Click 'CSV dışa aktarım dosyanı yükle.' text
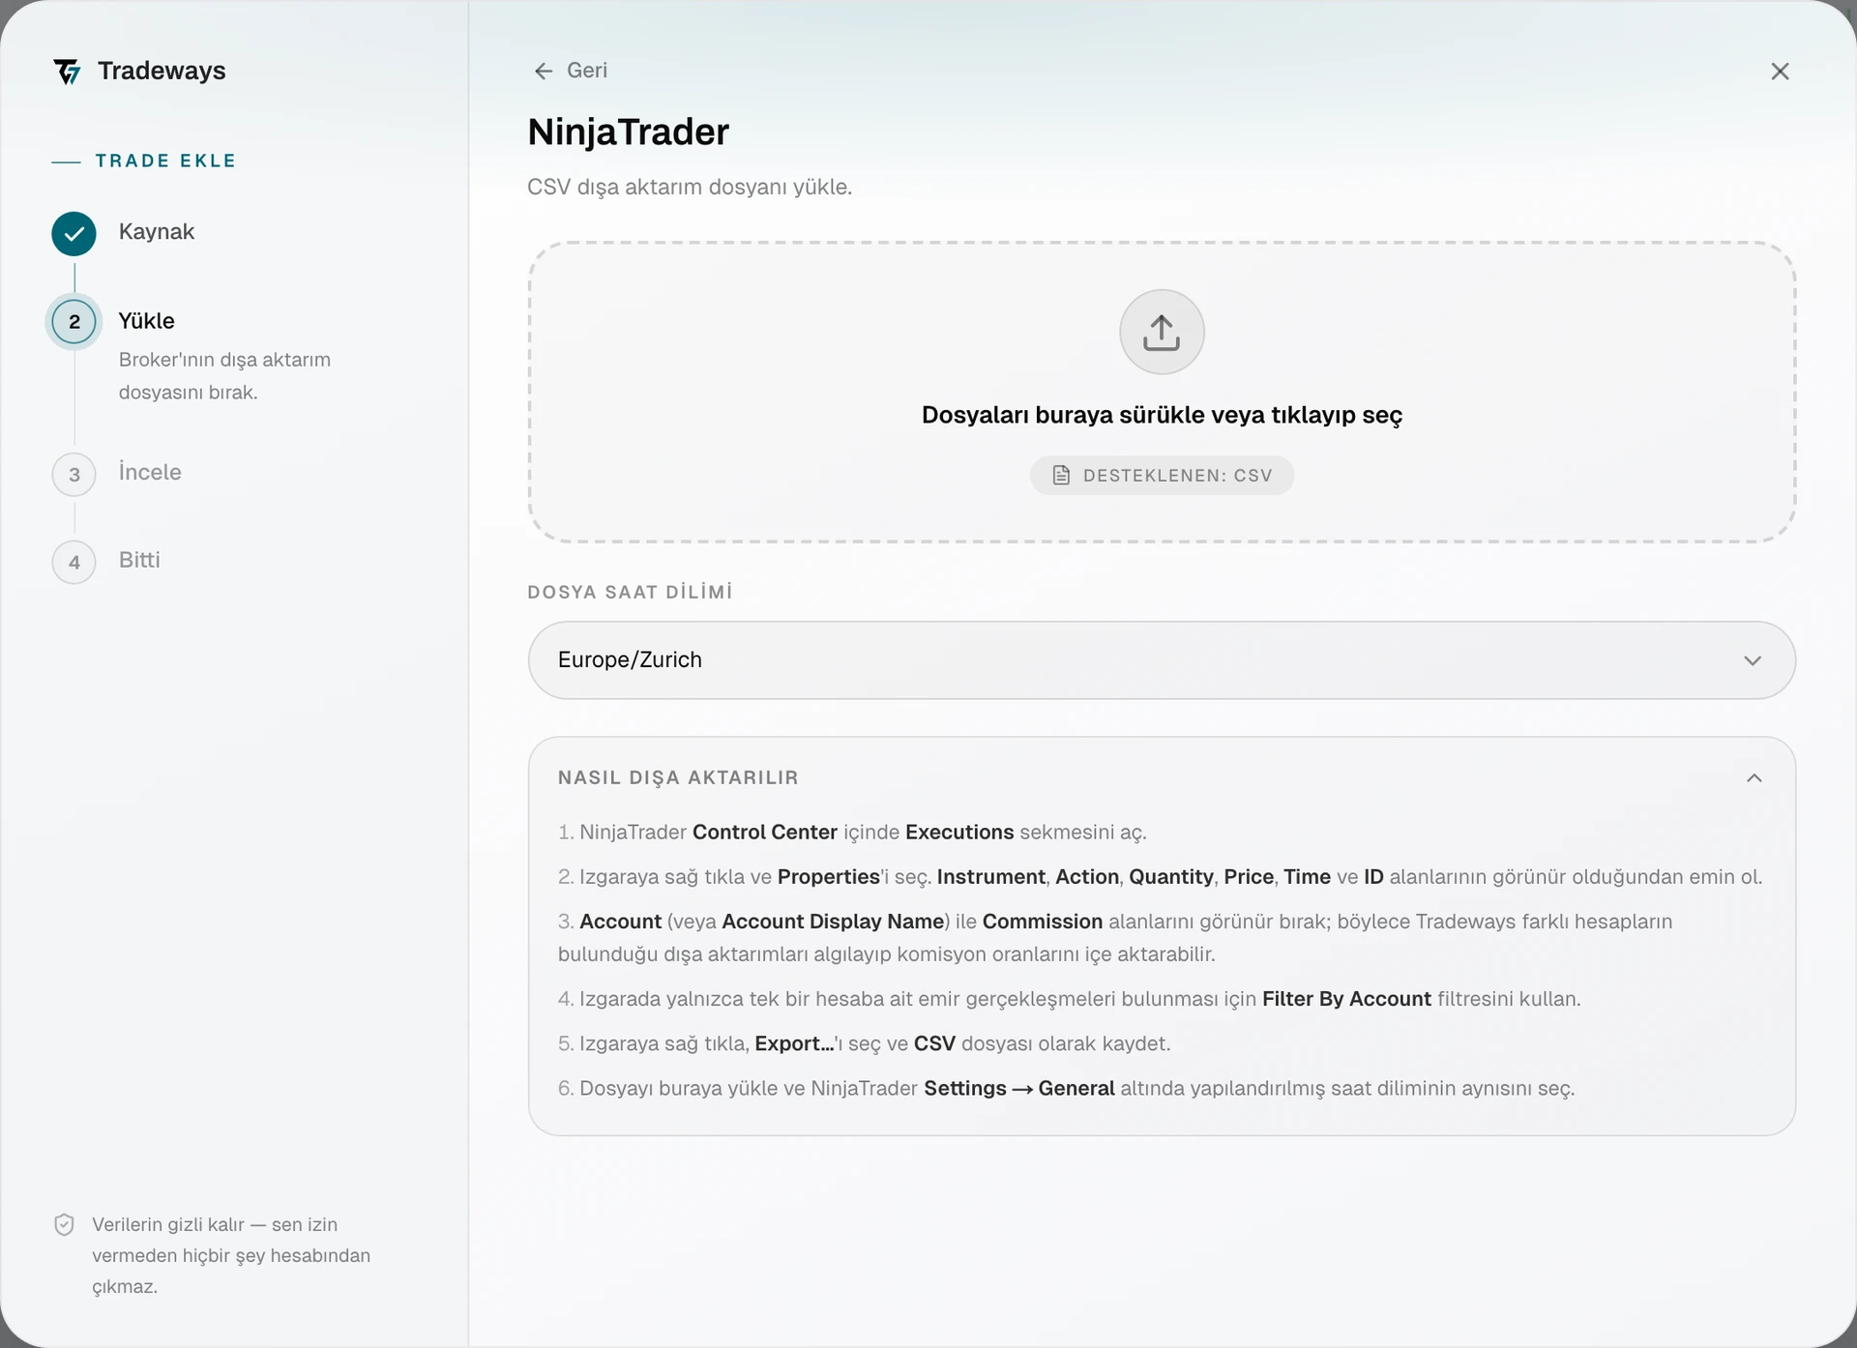This screenshot has width=1857, height=1348. pyautogui.click(x=690, y=187)
